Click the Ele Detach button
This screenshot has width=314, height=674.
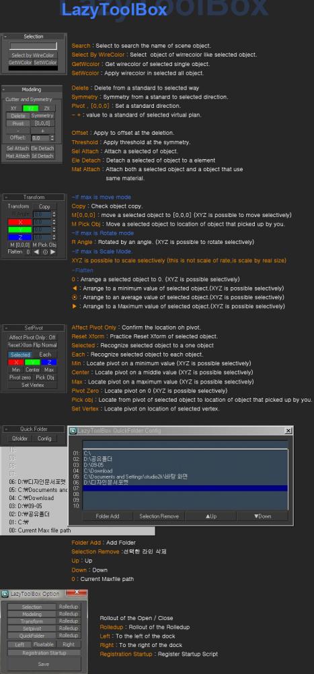pos(42,148)
